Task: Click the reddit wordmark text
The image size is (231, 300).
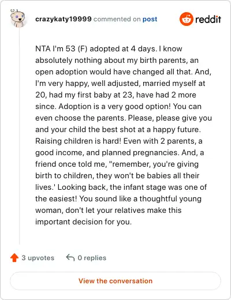Action: point(208,19)
